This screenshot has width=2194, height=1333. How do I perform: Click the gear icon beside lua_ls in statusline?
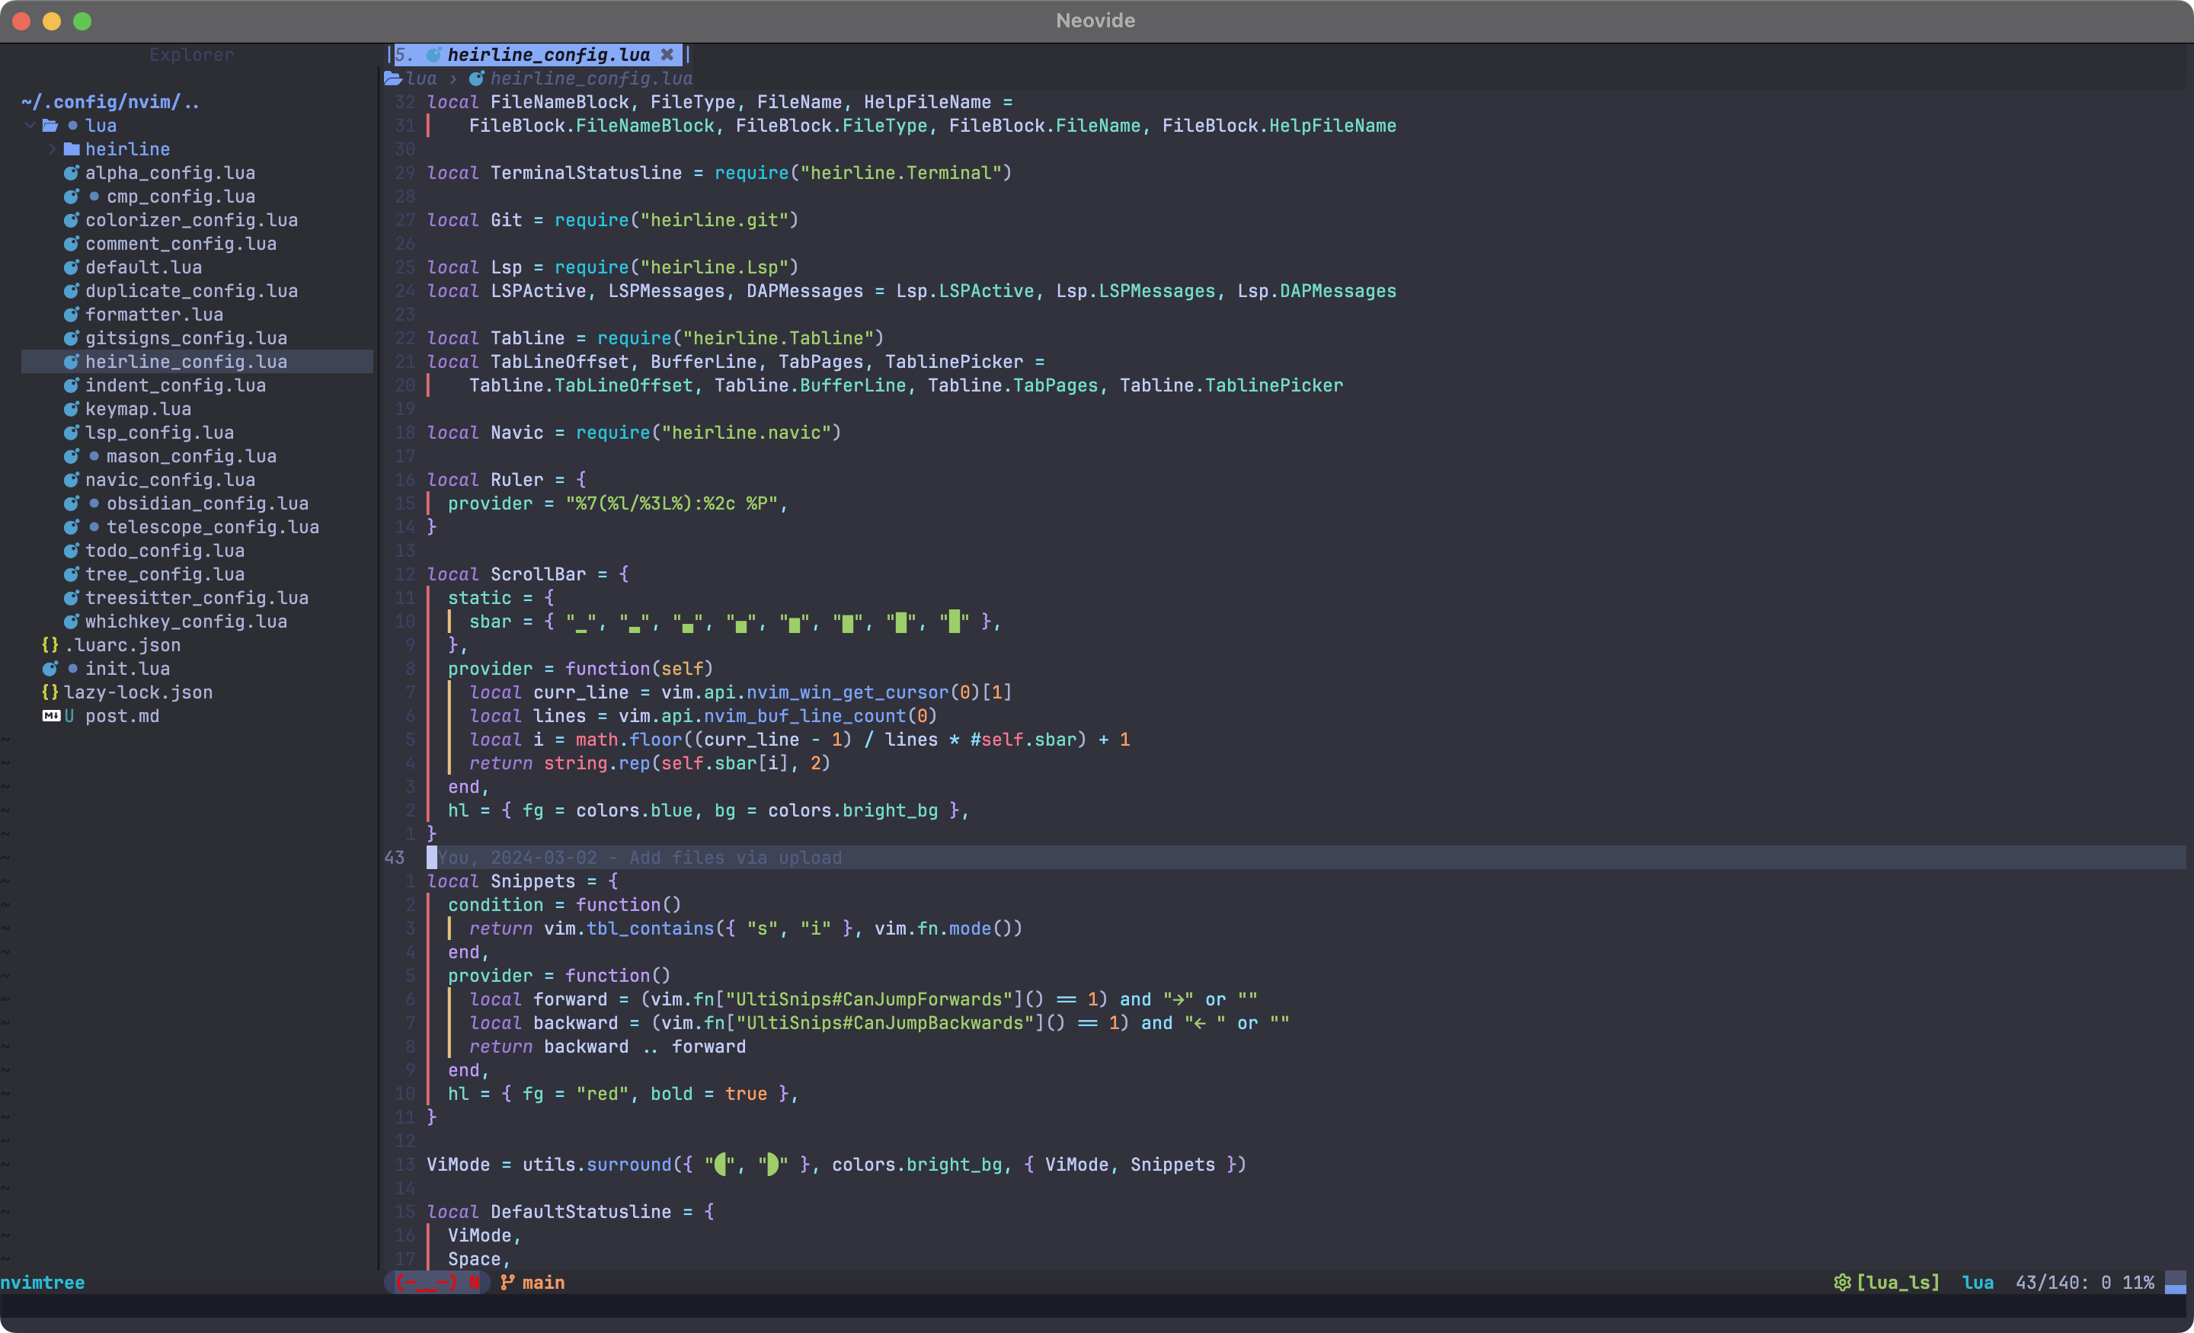click(1841, 1282)
